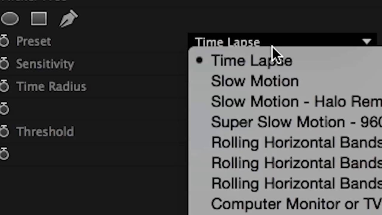The image size is (382, 215).
Task: Toggle the Preset stopwatch icon
Action: [x=4, y=41]
